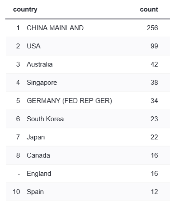Screen dimensions: 176x206
Task: Click the count column header
Action: point(149,9)
